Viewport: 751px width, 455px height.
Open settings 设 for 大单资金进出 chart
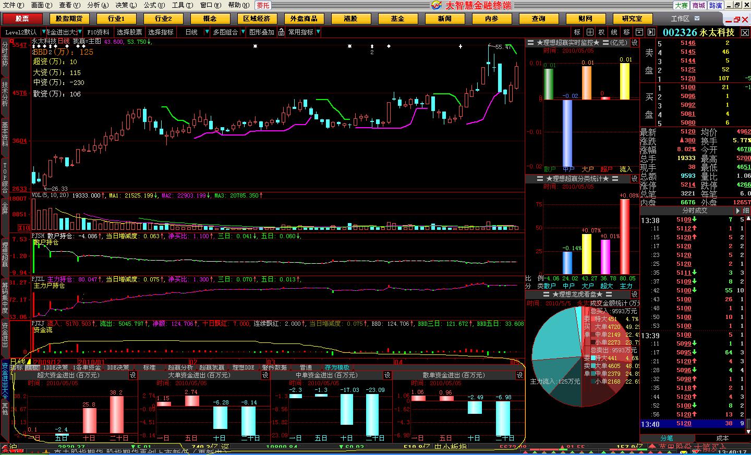click(x=265, y=375)
